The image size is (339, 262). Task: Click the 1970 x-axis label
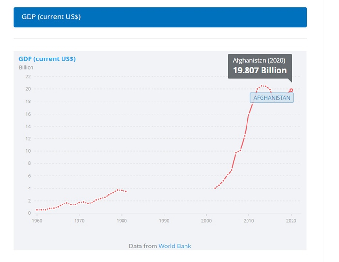tap(79, 221)
